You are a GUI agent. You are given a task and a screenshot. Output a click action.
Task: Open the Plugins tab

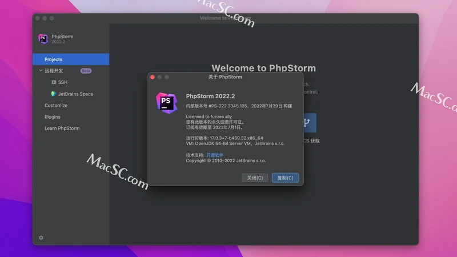point(53,117)
